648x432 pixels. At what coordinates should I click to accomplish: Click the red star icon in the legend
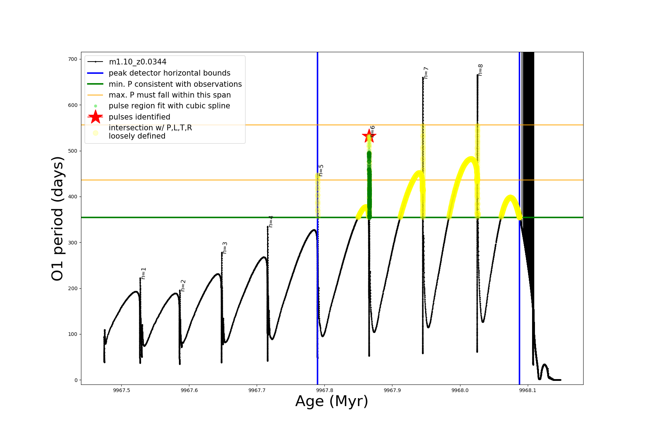coord(95,117)
